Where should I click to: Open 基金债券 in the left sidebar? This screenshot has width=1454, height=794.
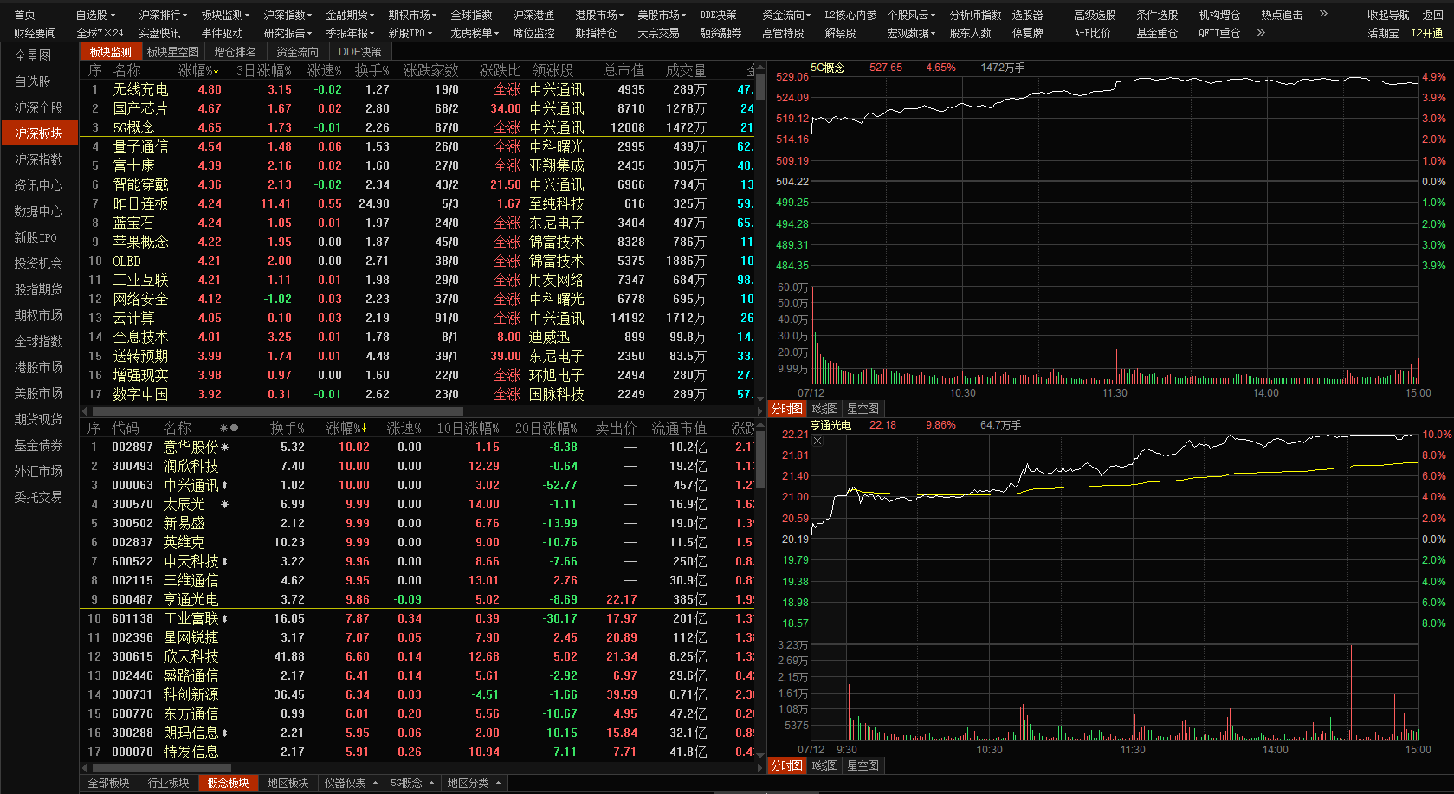click(x=39, y=445)
